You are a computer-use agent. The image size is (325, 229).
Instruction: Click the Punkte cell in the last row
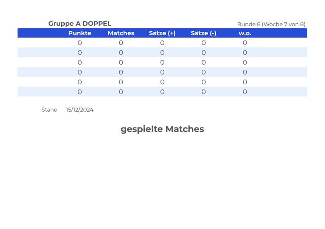pos(80,91)
